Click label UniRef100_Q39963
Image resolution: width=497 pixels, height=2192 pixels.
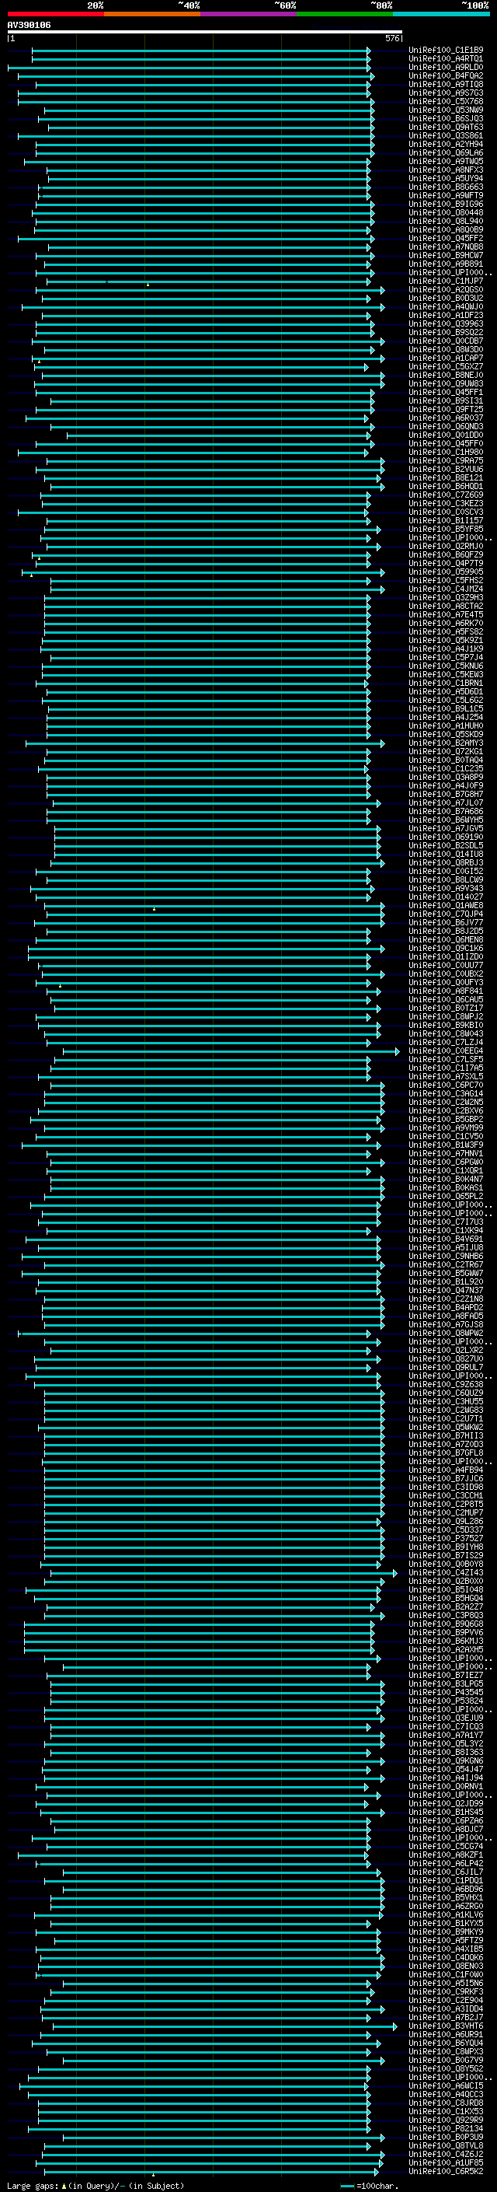click(446, 324)
